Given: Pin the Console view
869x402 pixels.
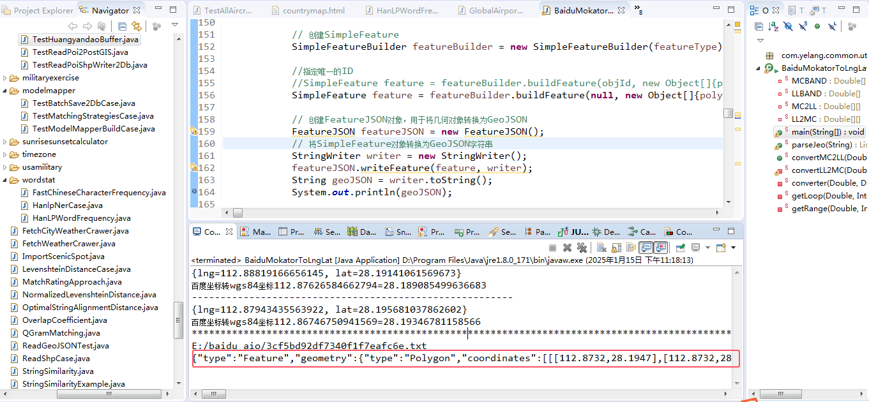Looking at the screenshot, I should pyautogui.click(x=681, y=248).
